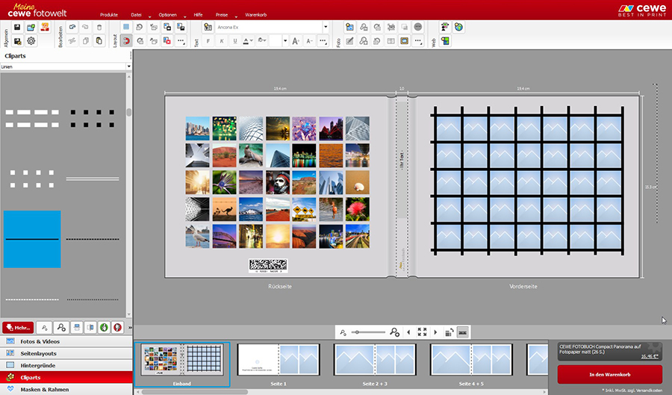The width and height of the screenshot is (672, 395).
Task: Open the Ancona Ex font dropdown
Action: 326,27
